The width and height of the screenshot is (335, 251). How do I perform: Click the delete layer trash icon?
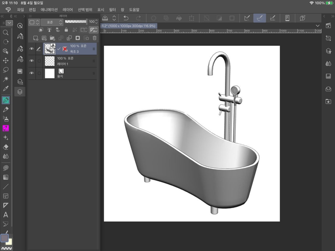pos(95,38)
